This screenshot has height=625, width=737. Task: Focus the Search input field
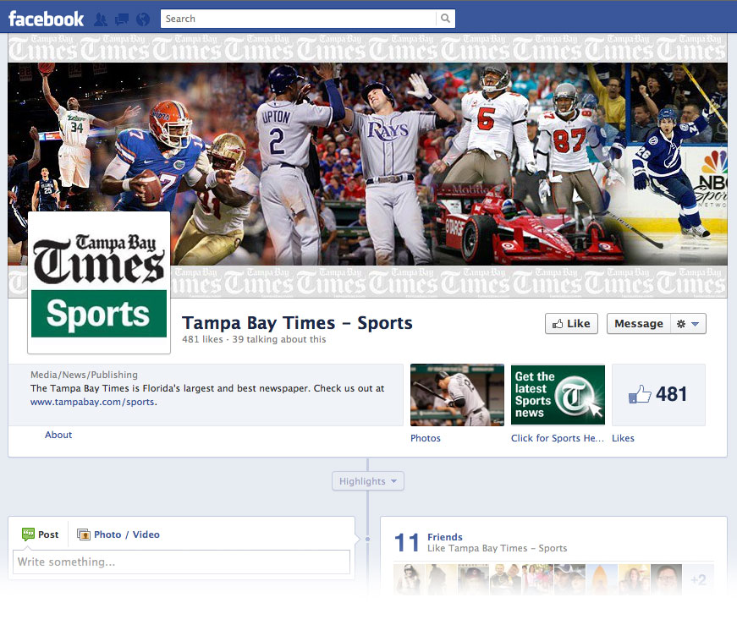tap(299, 19)
